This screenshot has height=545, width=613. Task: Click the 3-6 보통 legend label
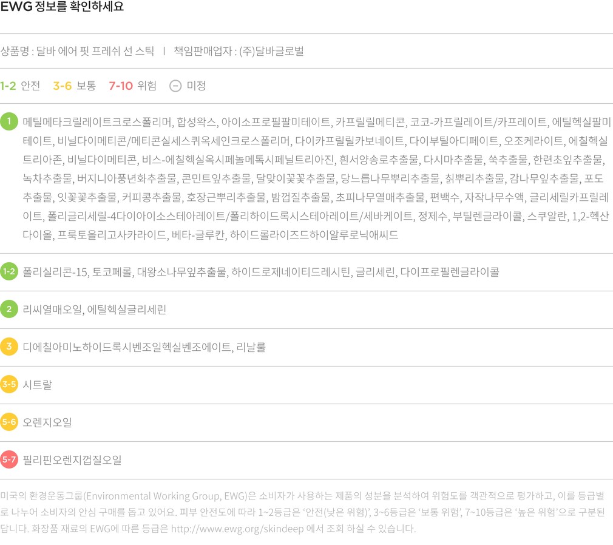click(x=74, y=86)
